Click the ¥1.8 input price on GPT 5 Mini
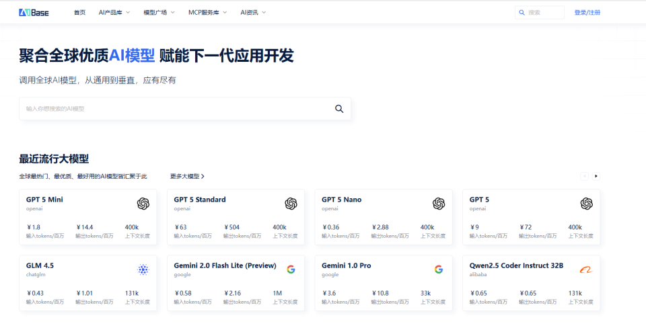Screen dimensions: 646x336 (34, 227)
